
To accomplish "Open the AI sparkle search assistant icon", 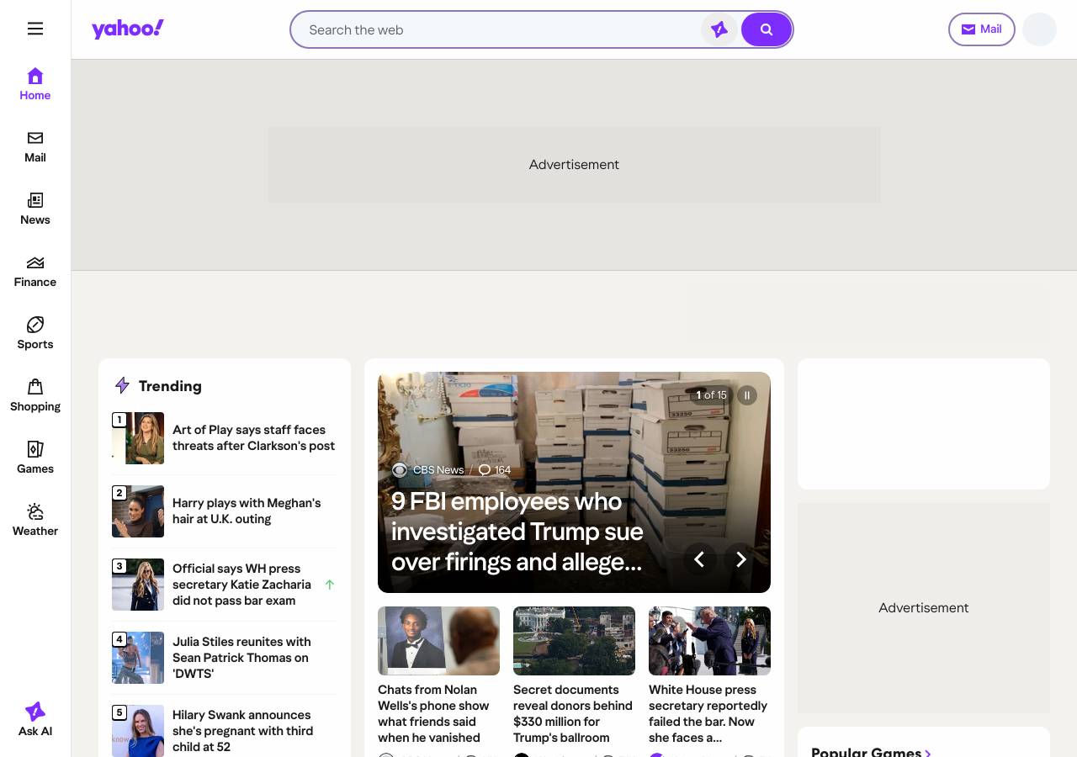I will [x=719, y=29].
